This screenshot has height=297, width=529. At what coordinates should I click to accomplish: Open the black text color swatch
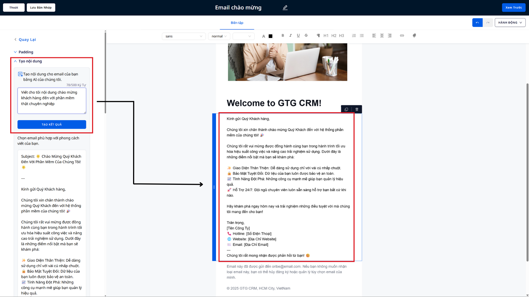pos(271,36)
